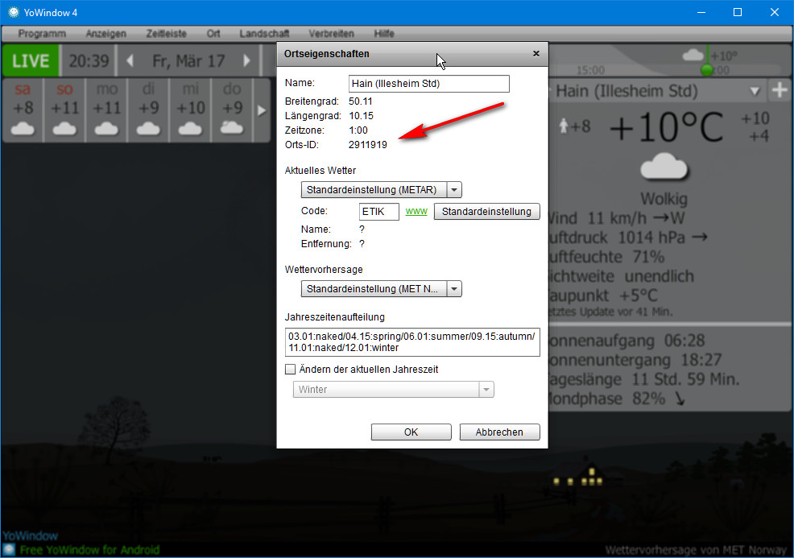
Task: Click OK to confirm properties
Action: click(x=411, y=432)
